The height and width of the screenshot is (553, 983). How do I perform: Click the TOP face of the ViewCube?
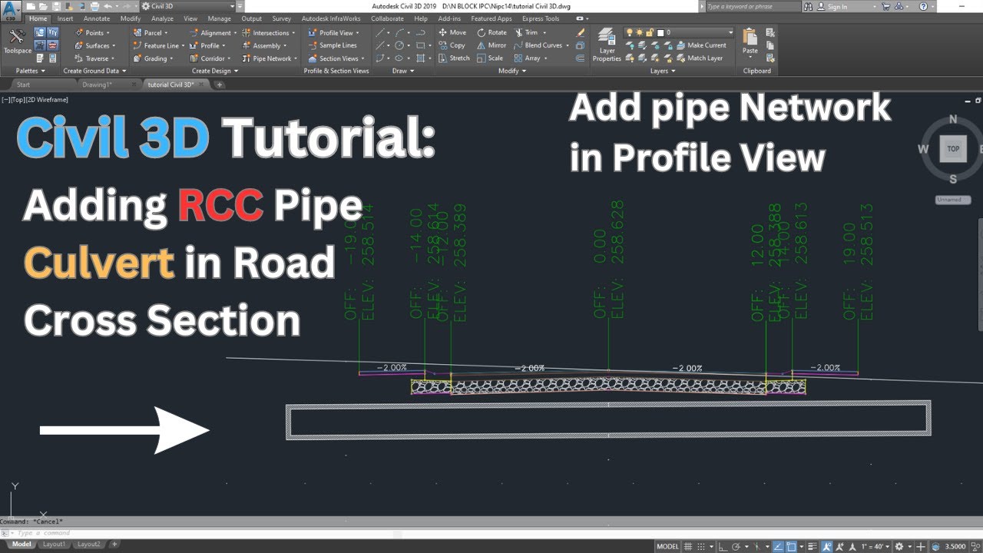953,149
